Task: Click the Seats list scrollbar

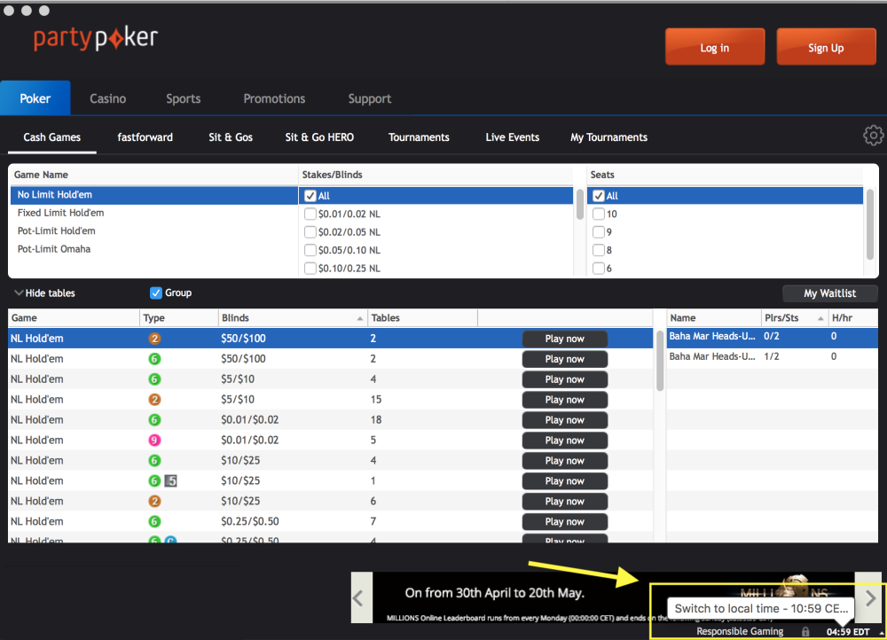Action: tap(869, 224)
